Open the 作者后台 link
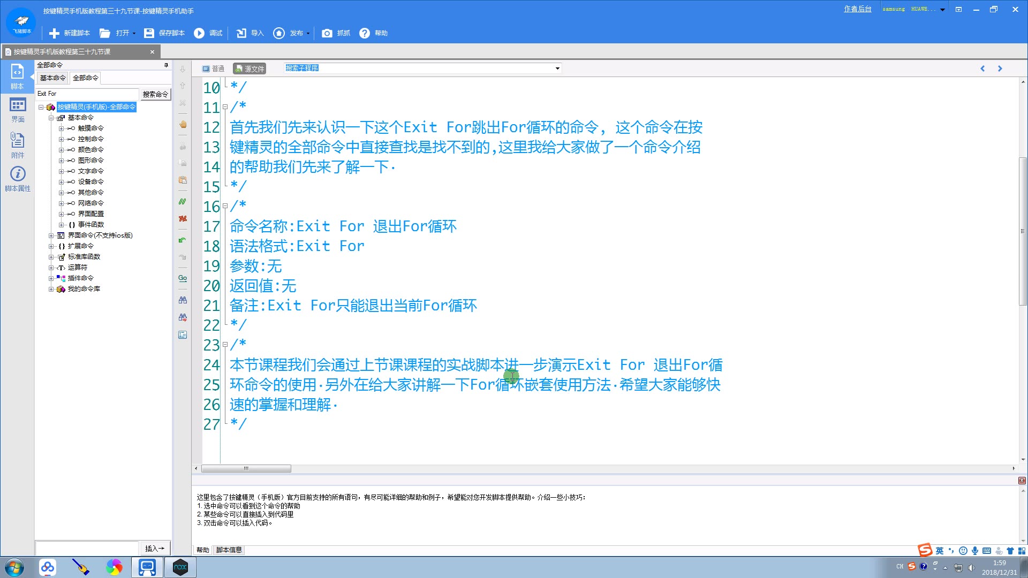The image size is (1028, 578). [858, 9]
